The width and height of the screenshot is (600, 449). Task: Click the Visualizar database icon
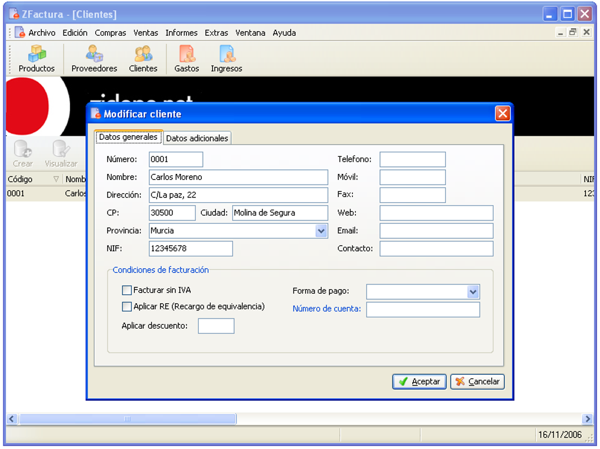pos(61,154)
